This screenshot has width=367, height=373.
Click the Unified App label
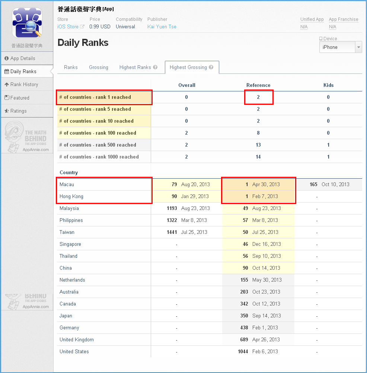312,19
